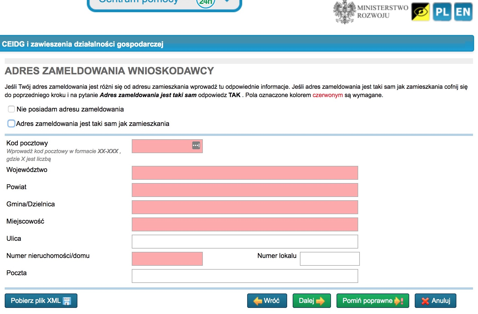Go back with the Wróć button

(267, 301)
